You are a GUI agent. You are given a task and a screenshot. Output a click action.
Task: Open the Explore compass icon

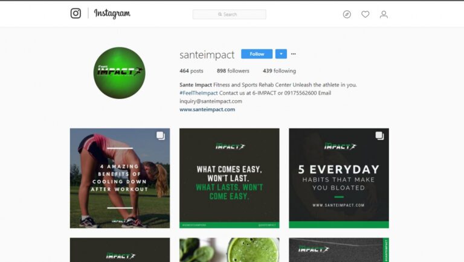pos(347,14)
